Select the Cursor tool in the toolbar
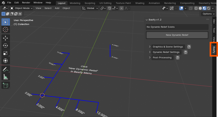Screen dimensions: 218x117 [x=5, y=30]
